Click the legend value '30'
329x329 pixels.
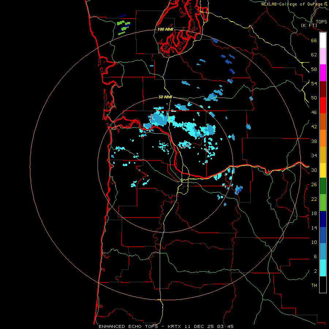pyautogui.click(x=314, y=170)
